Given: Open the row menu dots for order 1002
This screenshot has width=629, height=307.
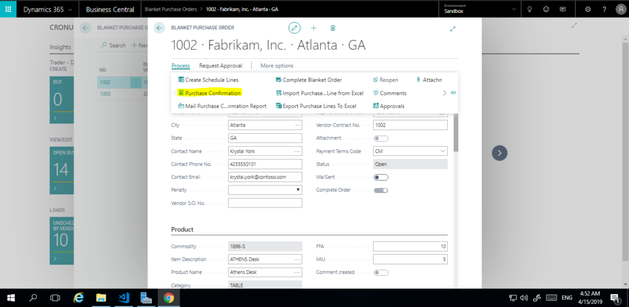Looking at the screenshot, I should [x=136, y=82].
